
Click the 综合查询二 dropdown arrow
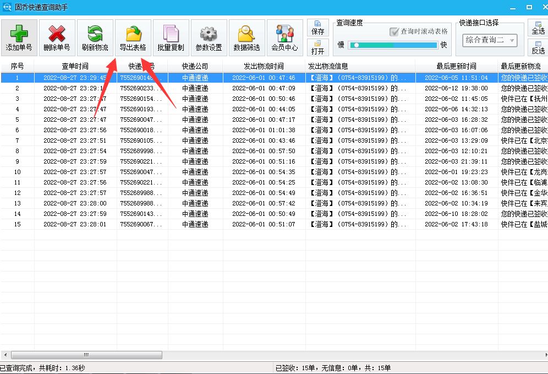(511, 40)
